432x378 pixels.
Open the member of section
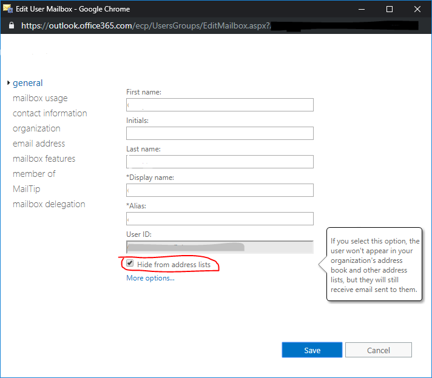coord(34,174)
